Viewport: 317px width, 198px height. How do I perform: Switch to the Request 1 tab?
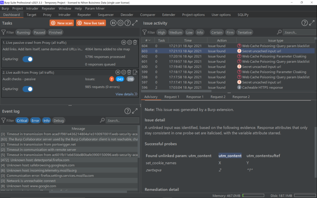click(x=172, y=97)
